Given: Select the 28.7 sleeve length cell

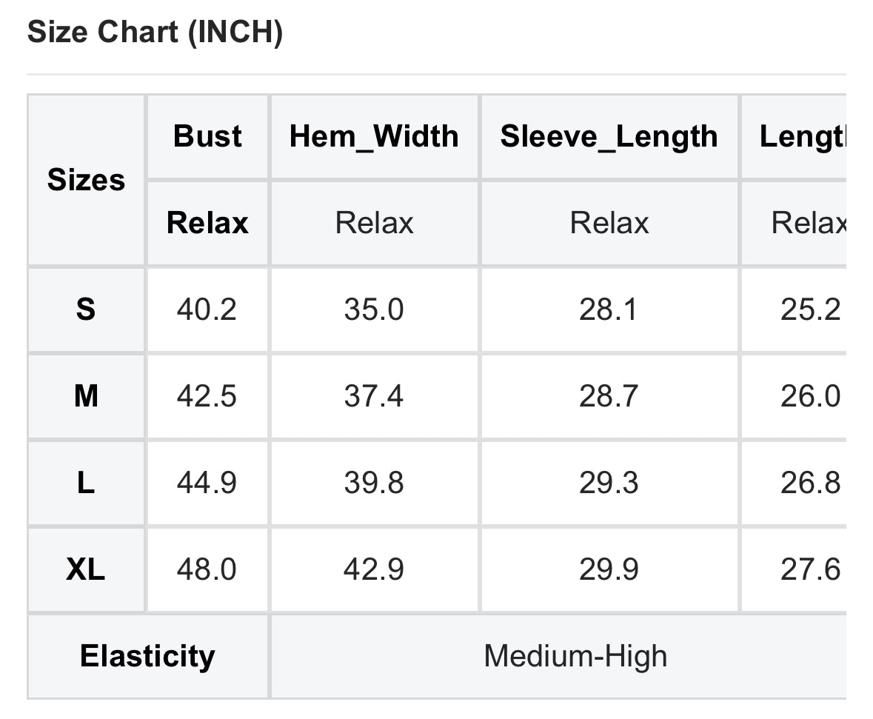Looking at the screenshot, I should [608, 397].
